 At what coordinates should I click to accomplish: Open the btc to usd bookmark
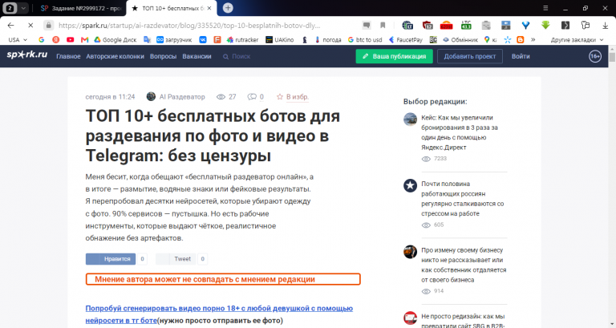pyautogui.click(x=365, y=39)
